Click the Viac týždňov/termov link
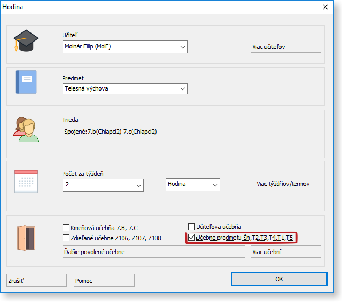Screen dimensions: 343x302 coord(283,184)
